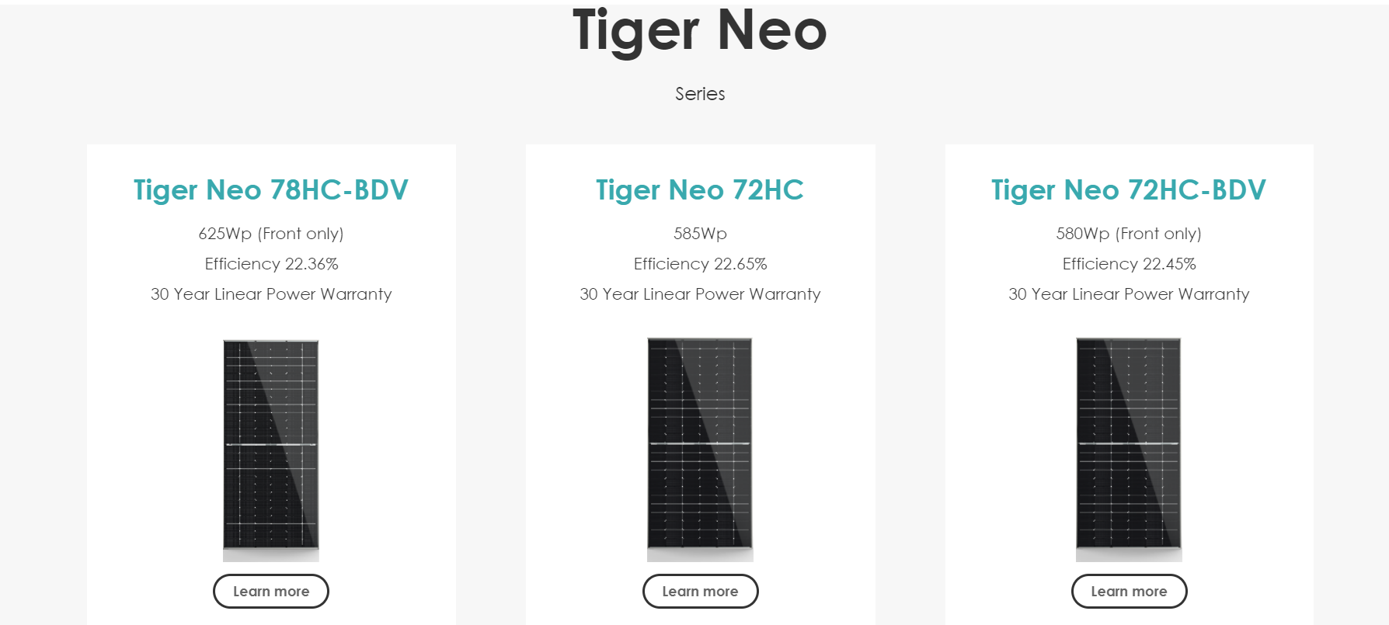Click the Series subtitle text
This screenshot has height=625, width=1389.
pyautogui.click(x=699, y=93)
